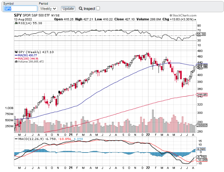Open the Period dropdown set to Weekly
The width and height of the screenshot is (224, 172).
[x=48, y=9]
